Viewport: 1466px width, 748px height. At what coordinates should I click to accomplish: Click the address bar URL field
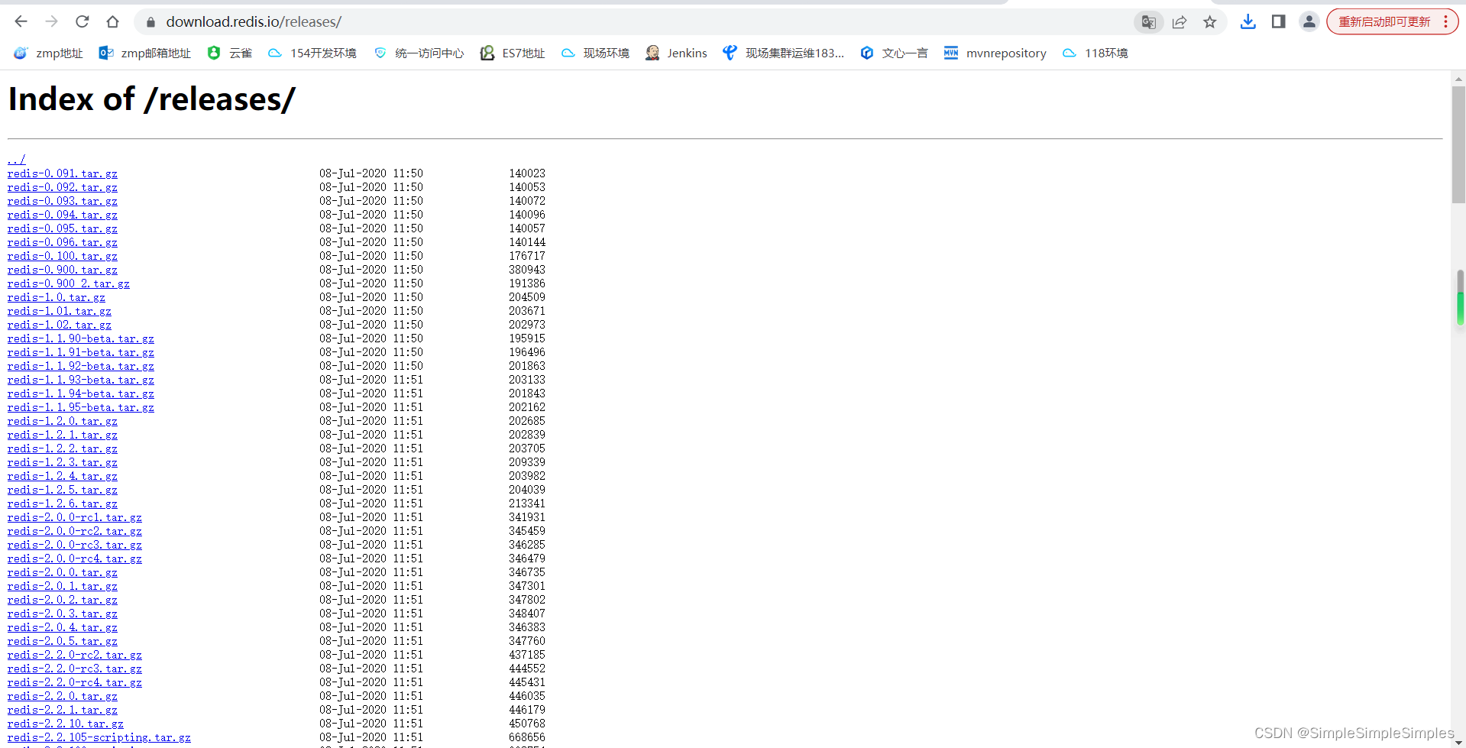click(642, 22)
